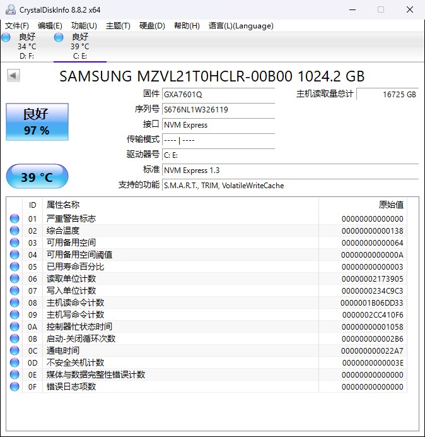
Task: Select the 综合温度 attribute name
Action: pos(63,230)
